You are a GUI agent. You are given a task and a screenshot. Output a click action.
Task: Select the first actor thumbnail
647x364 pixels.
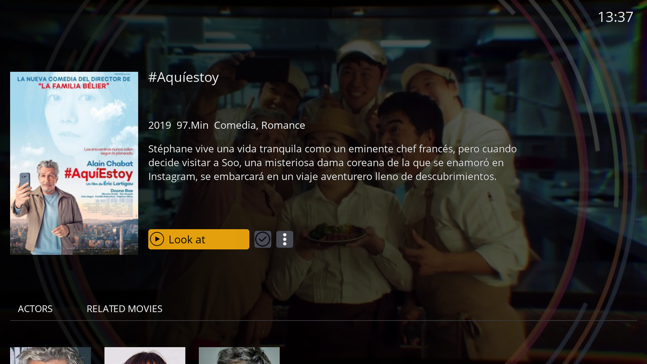tap(51, 356)
